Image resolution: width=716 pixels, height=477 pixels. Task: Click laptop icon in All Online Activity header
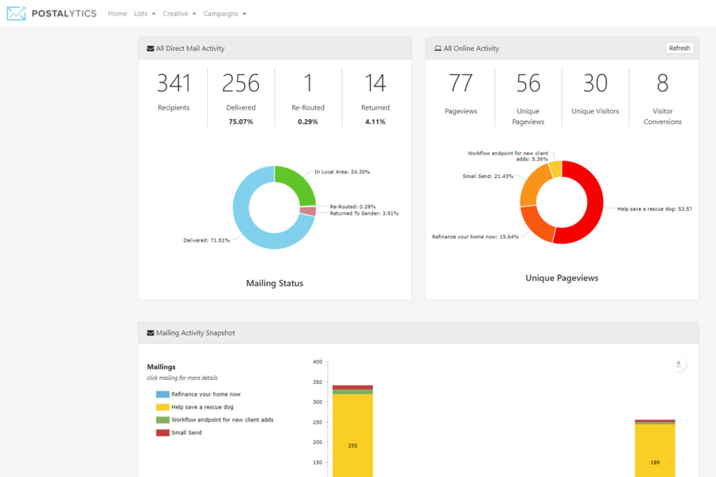click(438, 48)
